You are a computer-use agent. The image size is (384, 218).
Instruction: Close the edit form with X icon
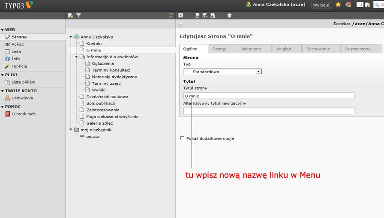pyautogui.click(x=181, y=16)
